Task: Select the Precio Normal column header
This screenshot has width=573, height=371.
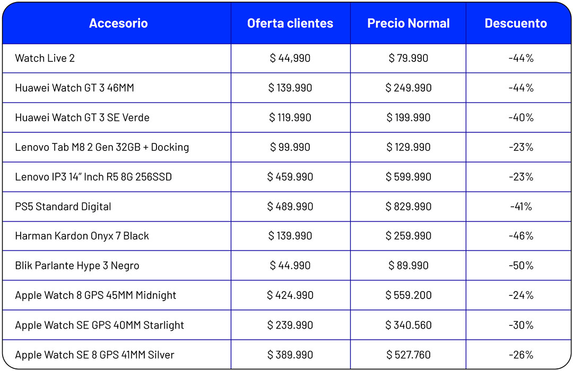Action: pos(408,23)
